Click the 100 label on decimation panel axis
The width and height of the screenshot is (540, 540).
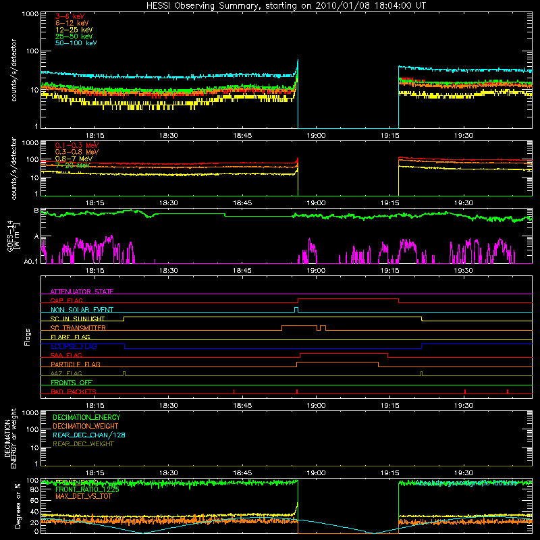[32, 429]
